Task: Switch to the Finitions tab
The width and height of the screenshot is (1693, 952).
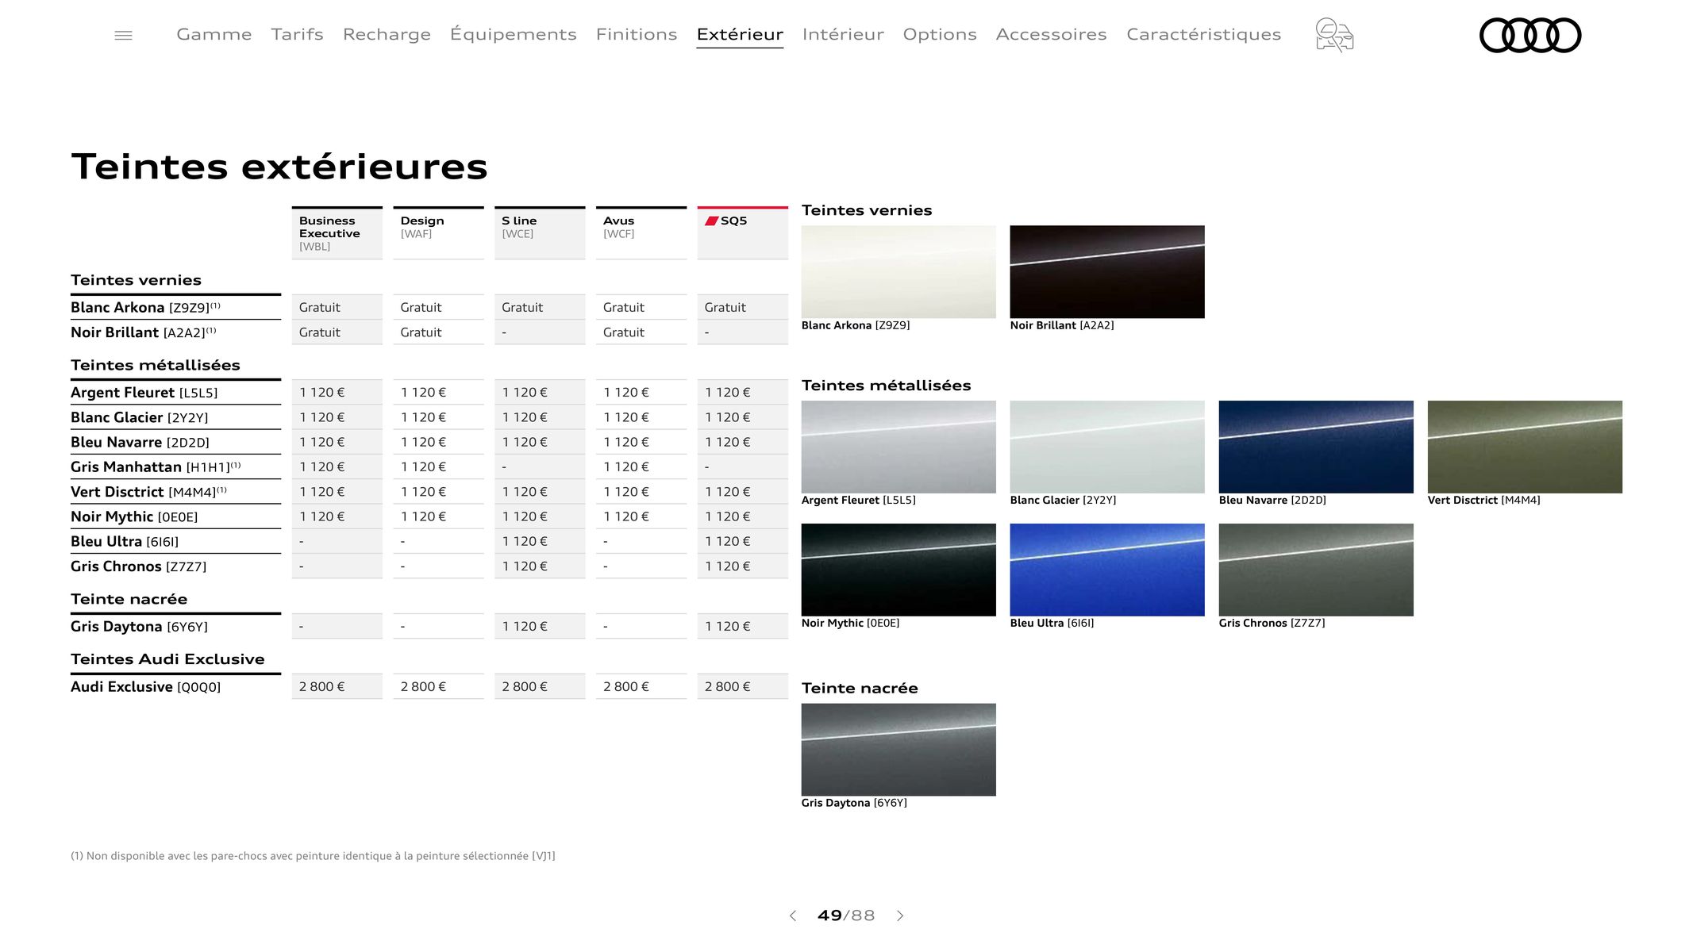Action: coord(637,34)
